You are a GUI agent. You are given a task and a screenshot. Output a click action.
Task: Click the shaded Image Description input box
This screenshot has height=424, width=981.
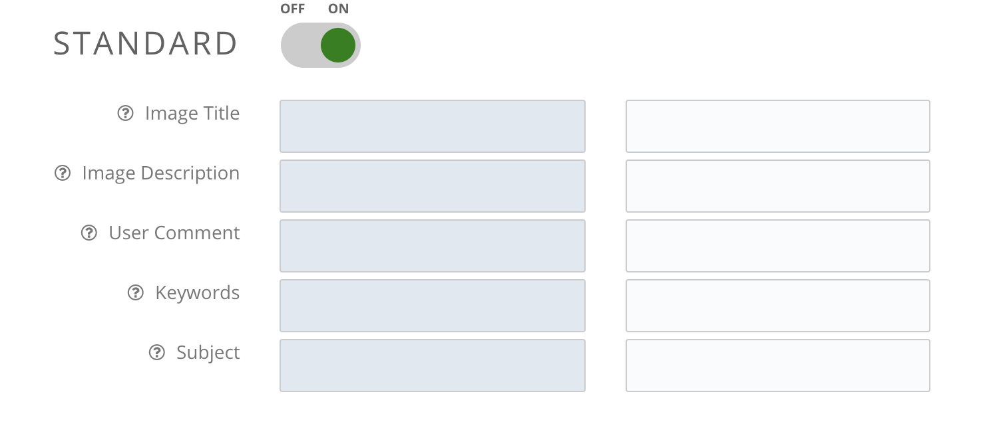coord(433,186)
